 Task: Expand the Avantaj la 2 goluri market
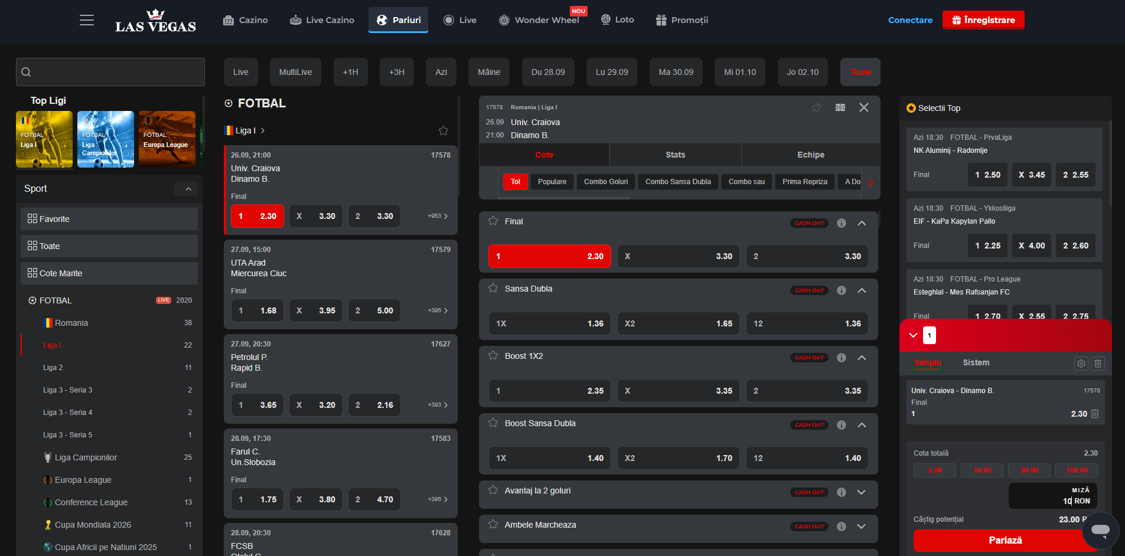tap(862, 492)
